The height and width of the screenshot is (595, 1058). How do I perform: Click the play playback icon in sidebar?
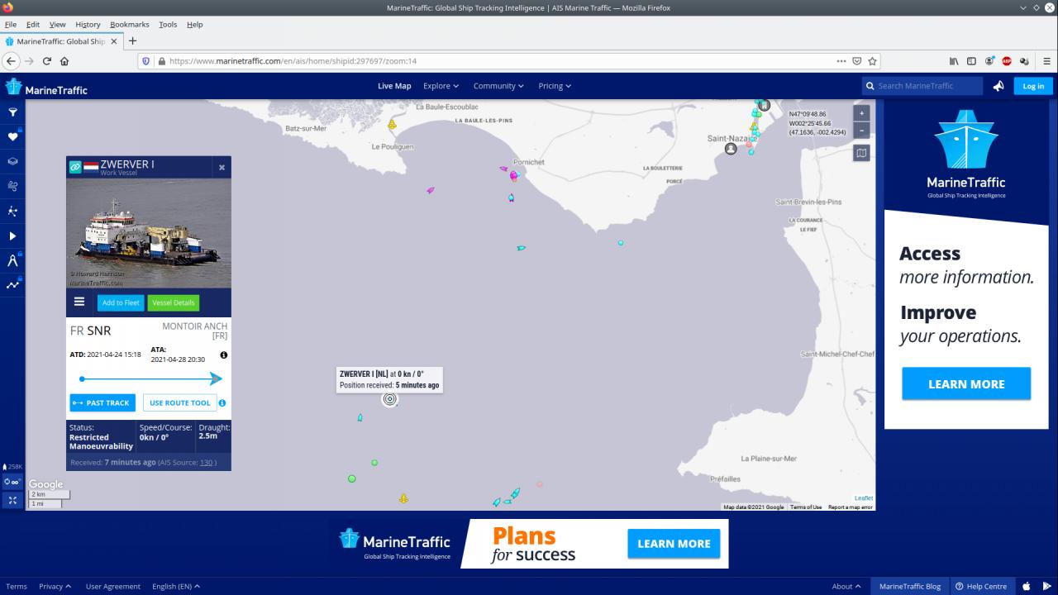(12, 236)
